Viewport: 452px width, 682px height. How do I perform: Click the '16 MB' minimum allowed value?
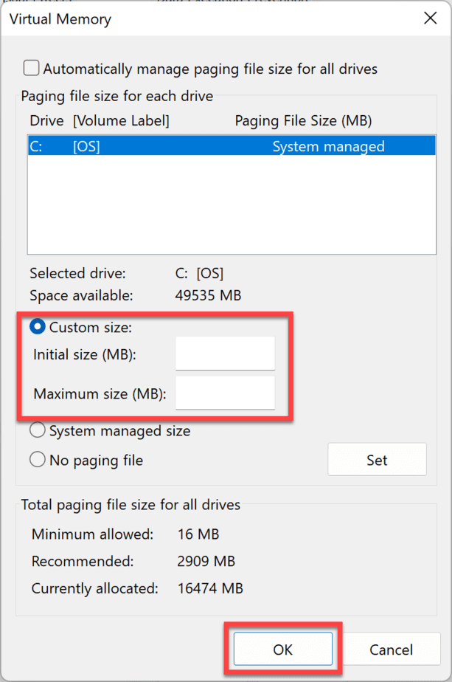tap(198, 534)
